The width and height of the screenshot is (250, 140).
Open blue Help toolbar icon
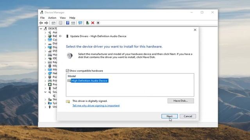click(68, 23)
